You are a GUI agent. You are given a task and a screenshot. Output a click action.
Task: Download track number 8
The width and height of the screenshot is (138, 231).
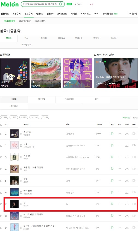(x=127, y=216)
